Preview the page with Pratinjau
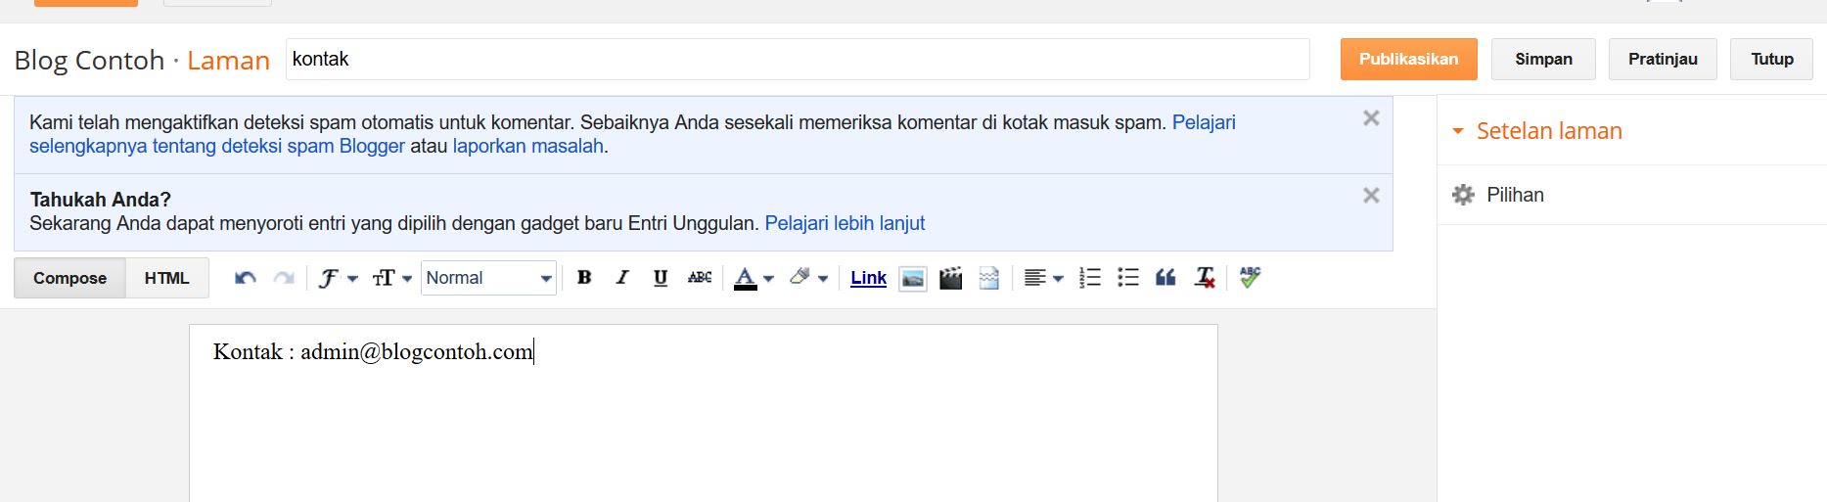The width and height of the screenshot is (1827, 502). tap(1663, 59)
